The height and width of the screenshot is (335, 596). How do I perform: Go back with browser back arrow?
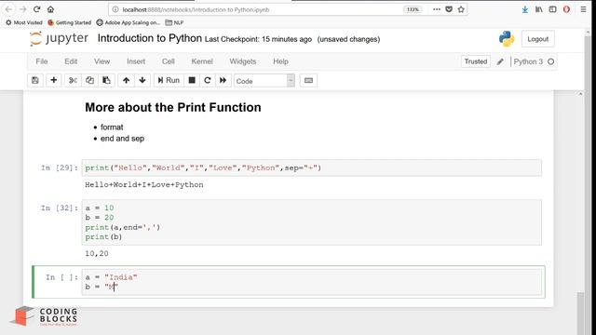(8, 9)
